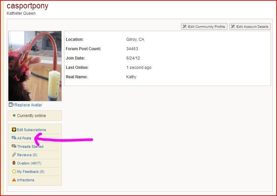The height and width of the screenshot is (196, 277).
Task: Open the Ovation (4917) link
Action: 29,163
